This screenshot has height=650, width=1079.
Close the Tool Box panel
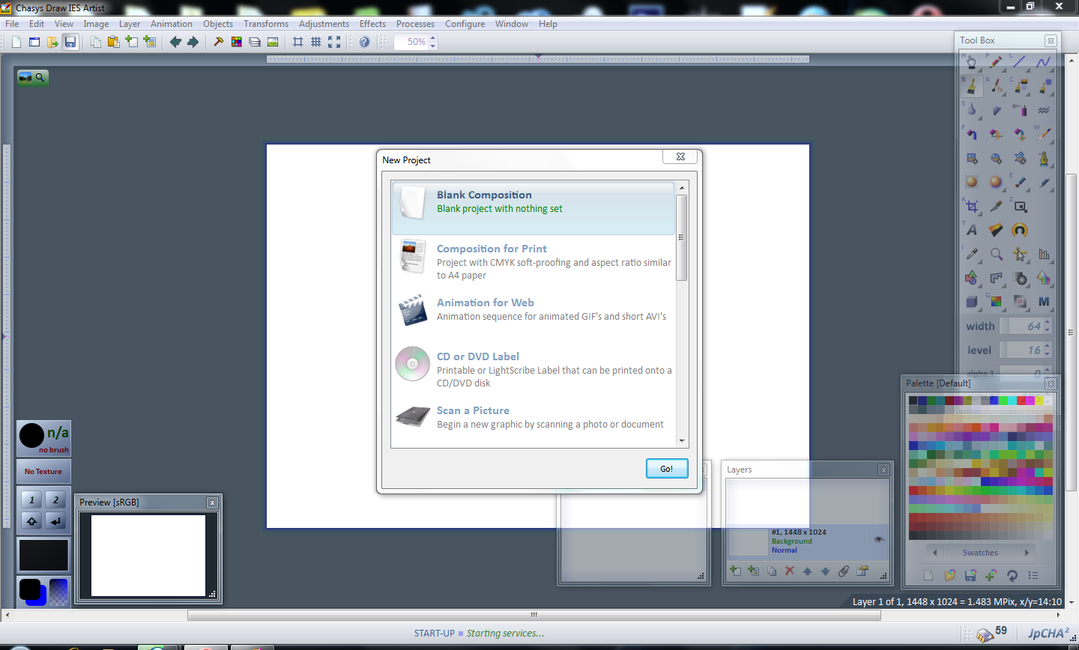click(x=1051, y=40)
